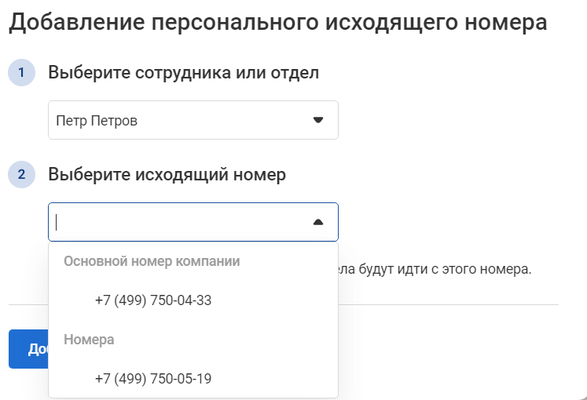Click blank space right of employee dropdown
Viewport: 587px width, 400px height.
tap(449, 120)
